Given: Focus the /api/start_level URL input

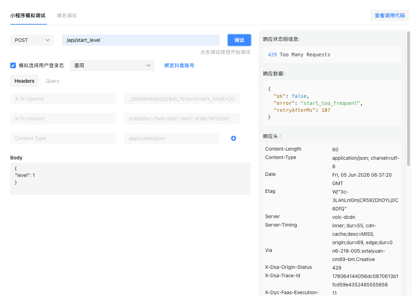Looking at the screenshot, I should click(x=140, y=40).
